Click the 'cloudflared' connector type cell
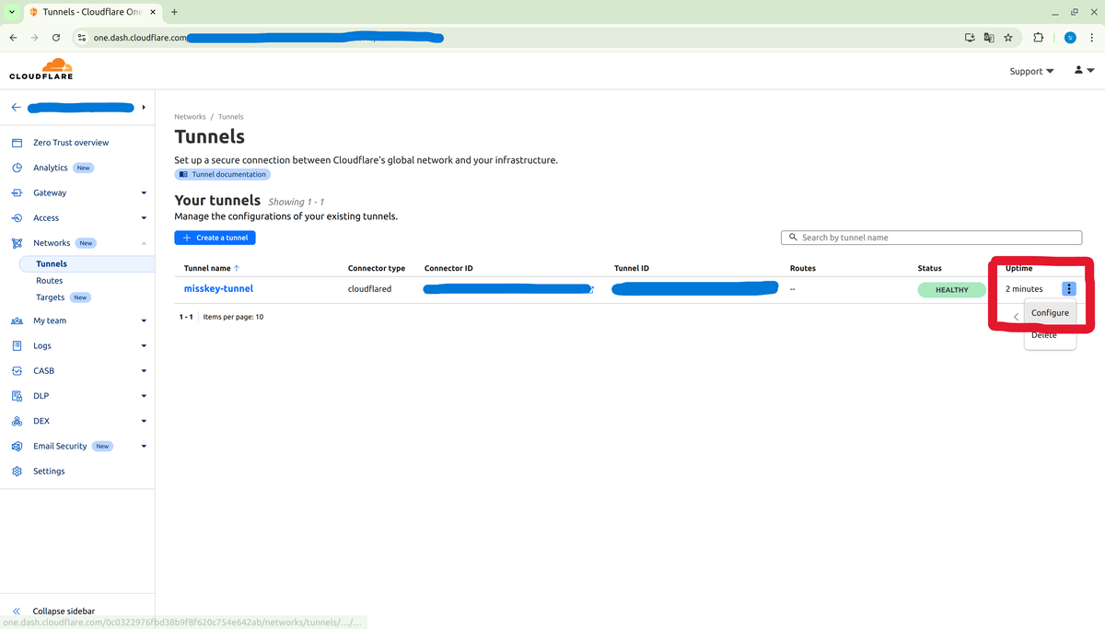1105x629 pixels. [369, 289]
